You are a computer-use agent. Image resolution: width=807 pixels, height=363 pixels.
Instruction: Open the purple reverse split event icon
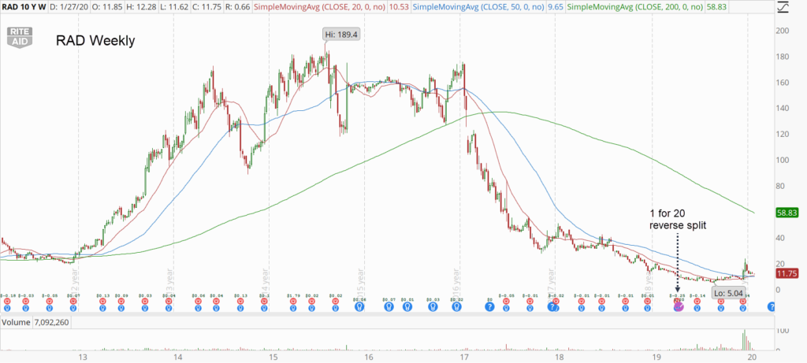pyautogui.click(x=679, y=306)
